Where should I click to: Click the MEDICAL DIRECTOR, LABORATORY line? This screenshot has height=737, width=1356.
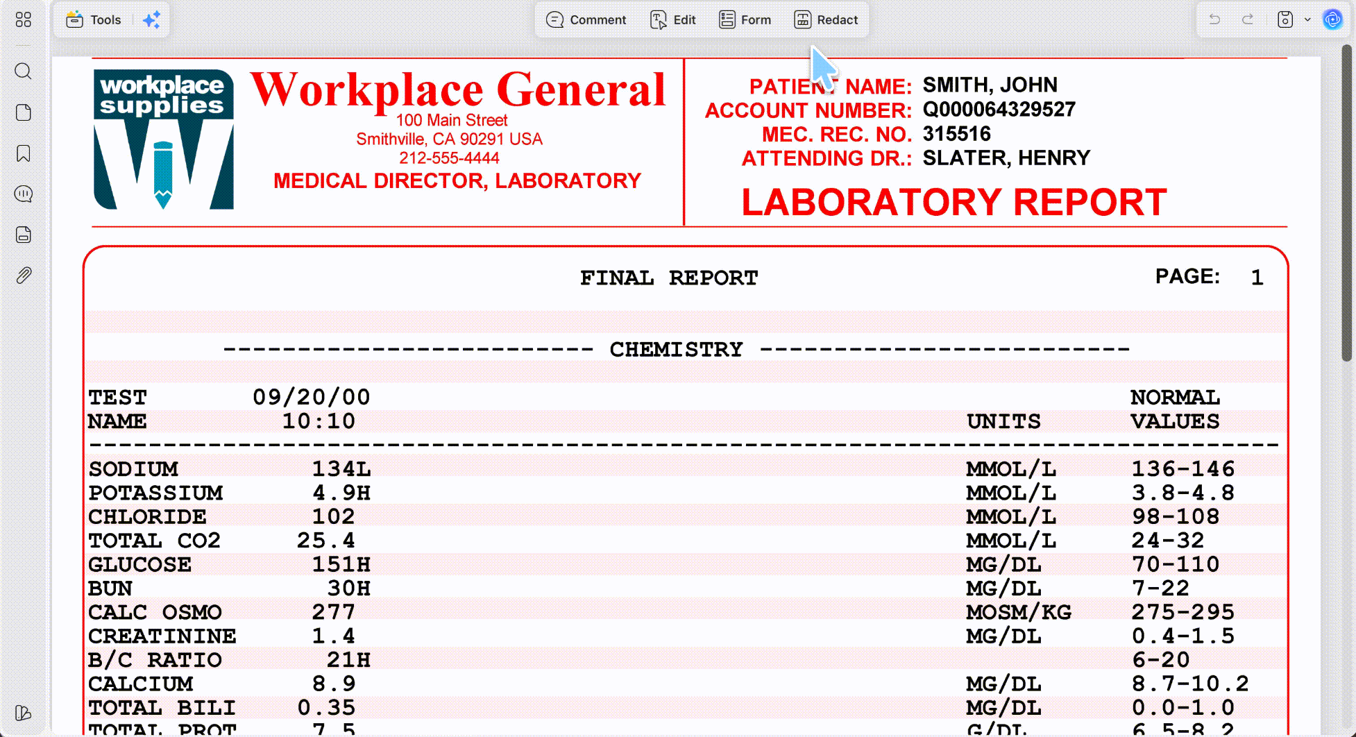coord(457,180)
